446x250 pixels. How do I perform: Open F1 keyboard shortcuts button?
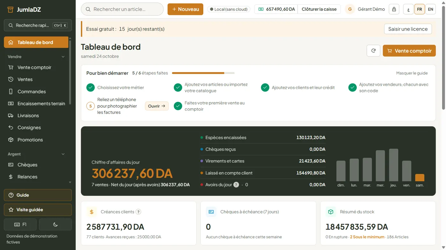[20, 225]
